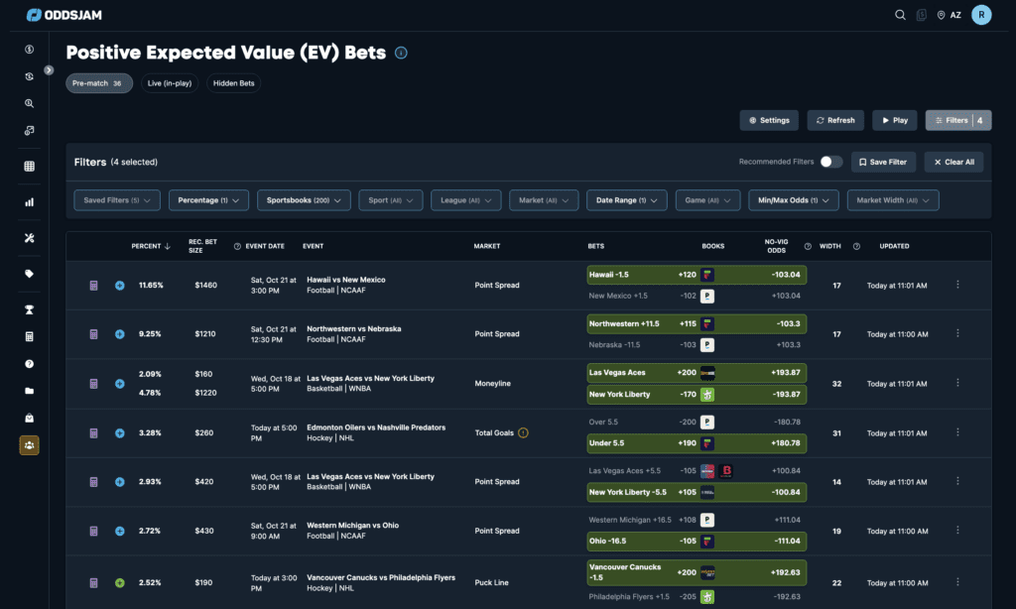The image size is (1016, 609).
Task: Click the help icon next to Rec. Bet Size
Action: (237, 246)
